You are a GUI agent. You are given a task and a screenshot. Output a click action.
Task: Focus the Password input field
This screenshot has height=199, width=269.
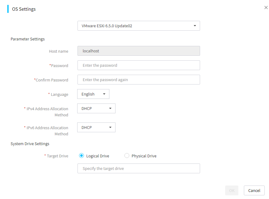tap(138, 65)
